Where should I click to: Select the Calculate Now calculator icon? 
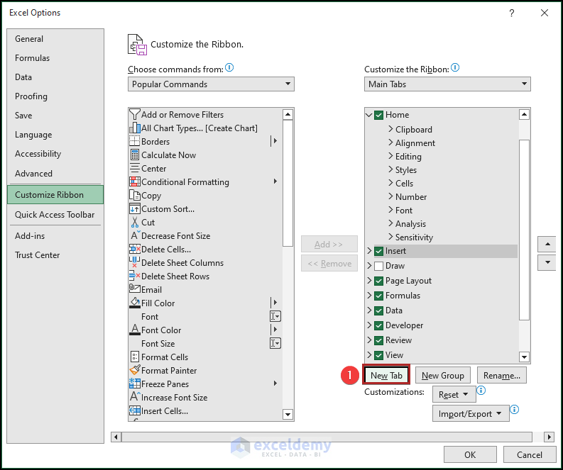[x=134, y=155]
